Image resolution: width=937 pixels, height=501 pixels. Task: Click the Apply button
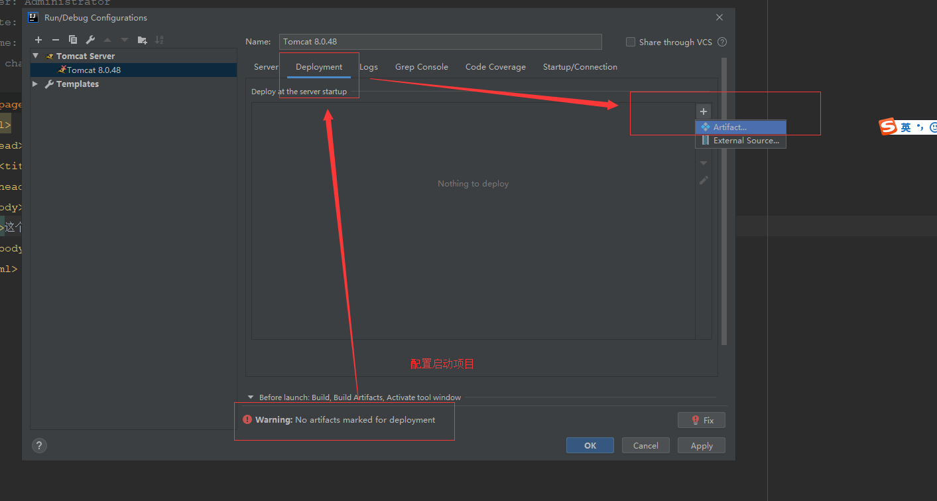pyautogui.click(x=702, y=445)
